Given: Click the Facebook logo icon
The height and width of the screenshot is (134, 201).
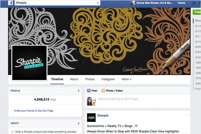Looking at the screenshot, I should (x=10, y=3).
